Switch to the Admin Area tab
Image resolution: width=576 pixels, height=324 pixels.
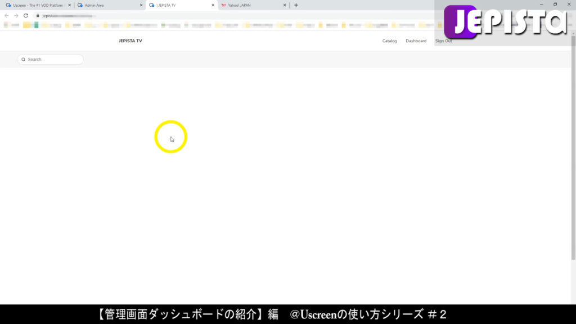coord(109,5)
